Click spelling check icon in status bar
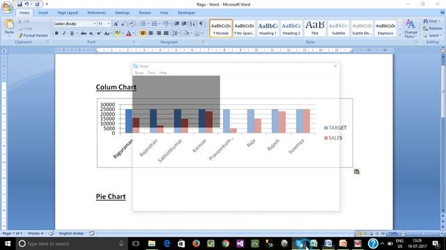Screen dimensions: 446x250 (51, 233)
